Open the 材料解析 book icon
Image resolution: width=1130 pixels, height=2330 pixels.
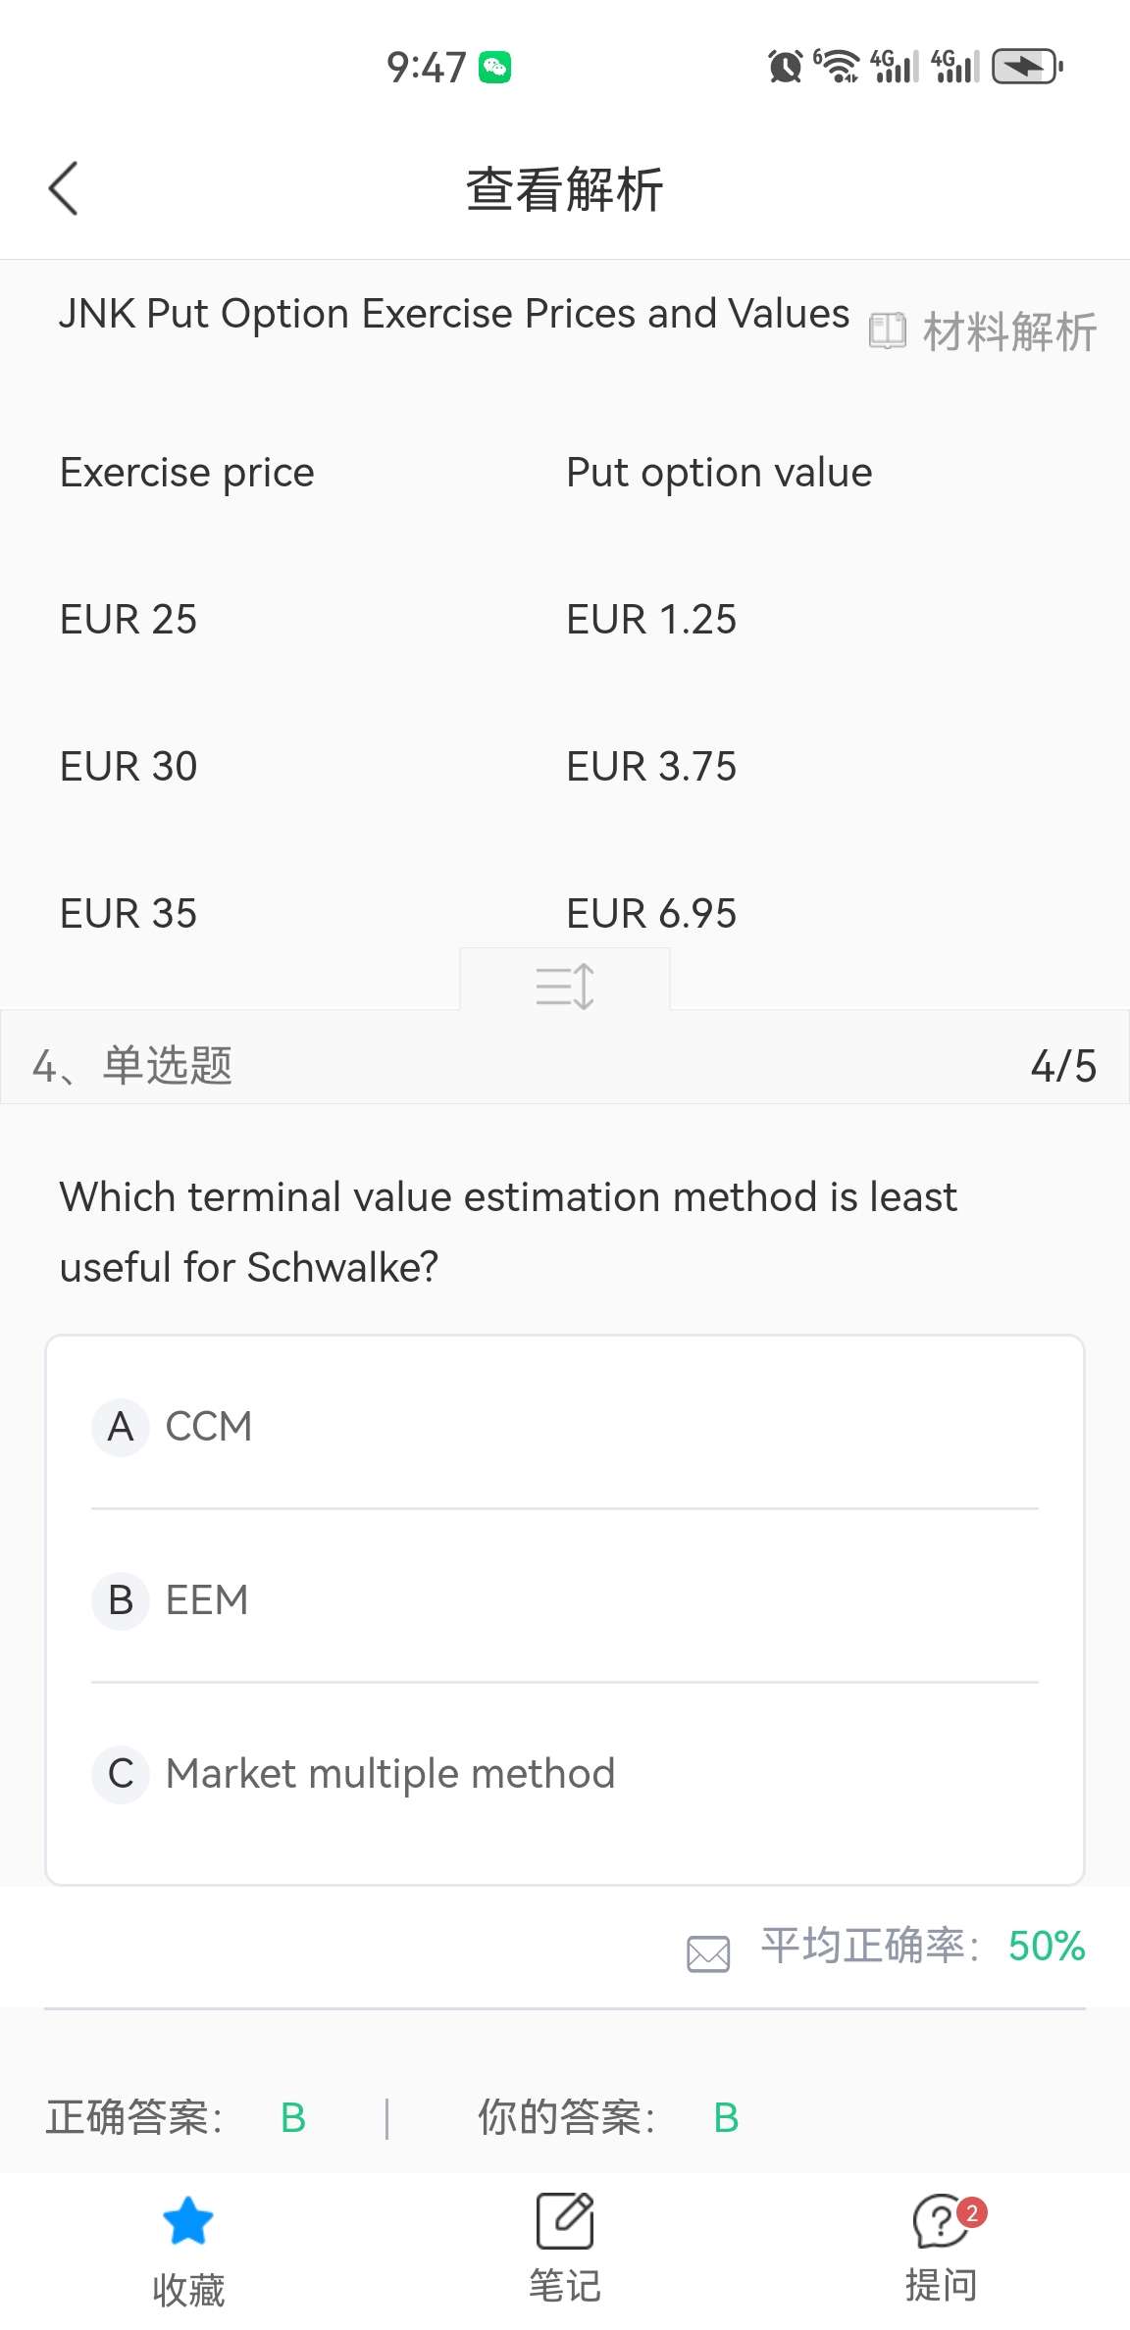(x=887, y=331)
